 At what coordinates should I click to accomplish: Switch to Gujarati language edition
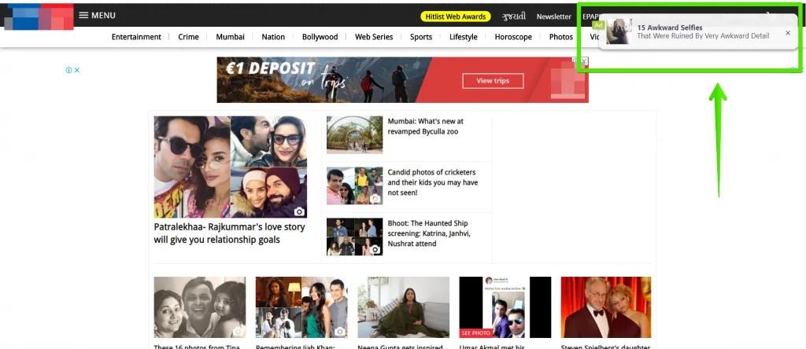514,17
